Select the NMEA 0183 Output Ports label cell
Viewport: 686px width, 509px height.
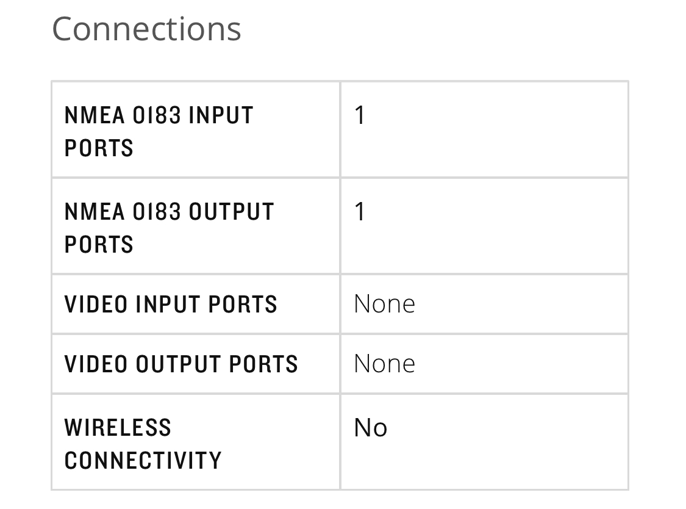coord(195,227)
